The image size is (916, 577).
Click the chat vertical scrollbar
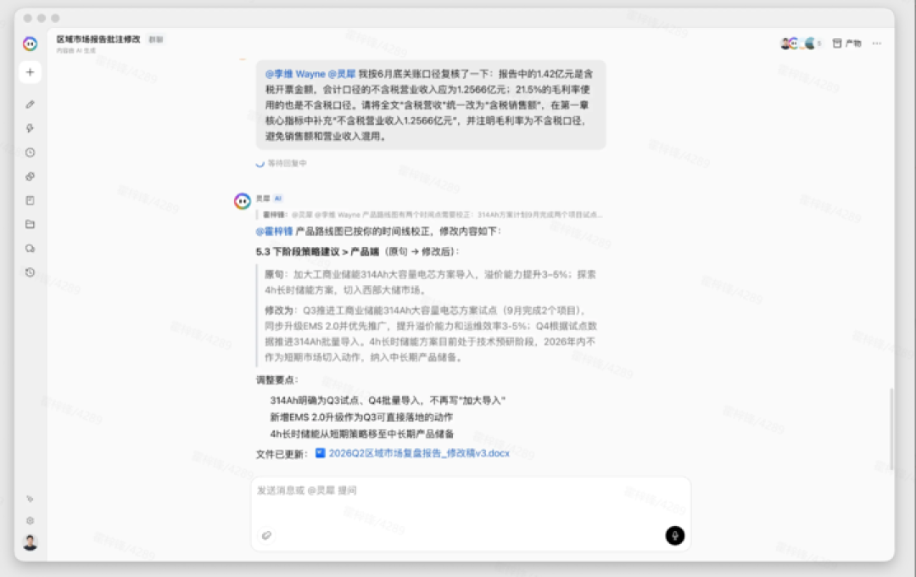[891, 429]
